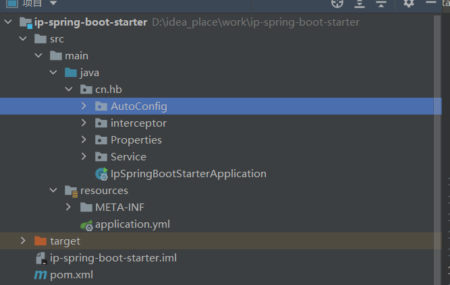This screenshot has height=285, width=450.
Task: Click the project view window icon
Action: pyautogui.click(x=12, y=3)
